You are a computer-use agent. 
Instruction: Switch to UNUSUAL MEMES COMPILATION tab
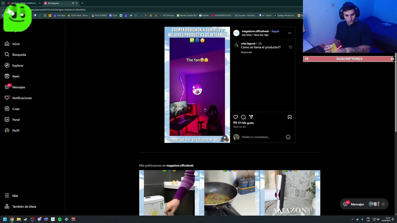[x=24, y=3]
